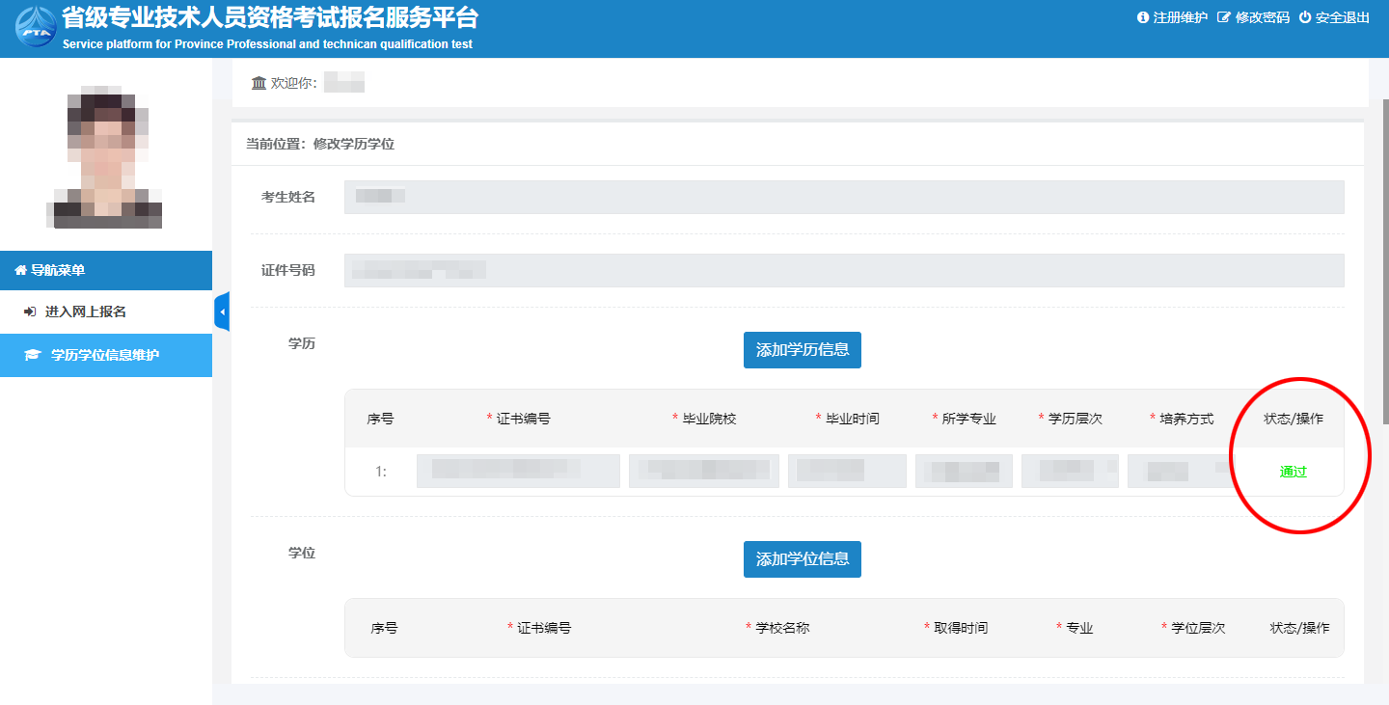Click the vertical page scrollbar
Image resolution: width=1389 pixels, height=705 pixels.
pyautogui.click(x=1384, y=260)
